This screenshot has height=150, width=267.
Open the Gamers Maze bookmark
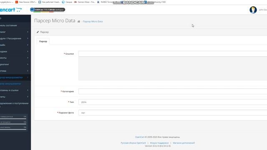(x=84, y=2)
